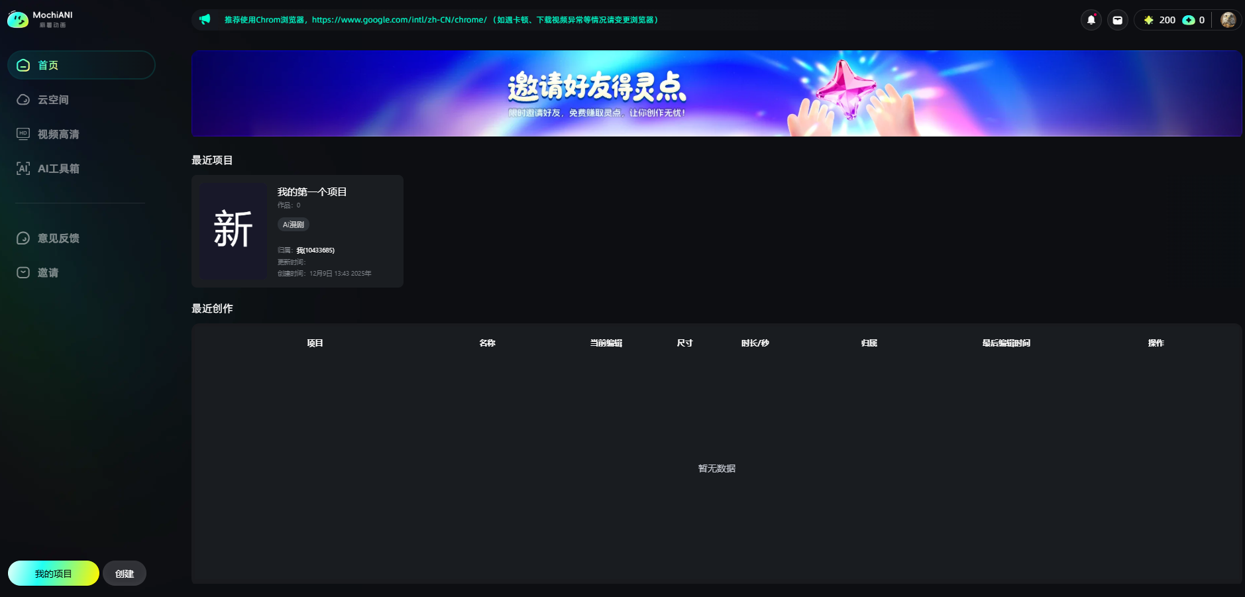This screenshot has width=1245, height=597.
Task: Click the 我的第一个项目 project title
Action: pos(312,191)
